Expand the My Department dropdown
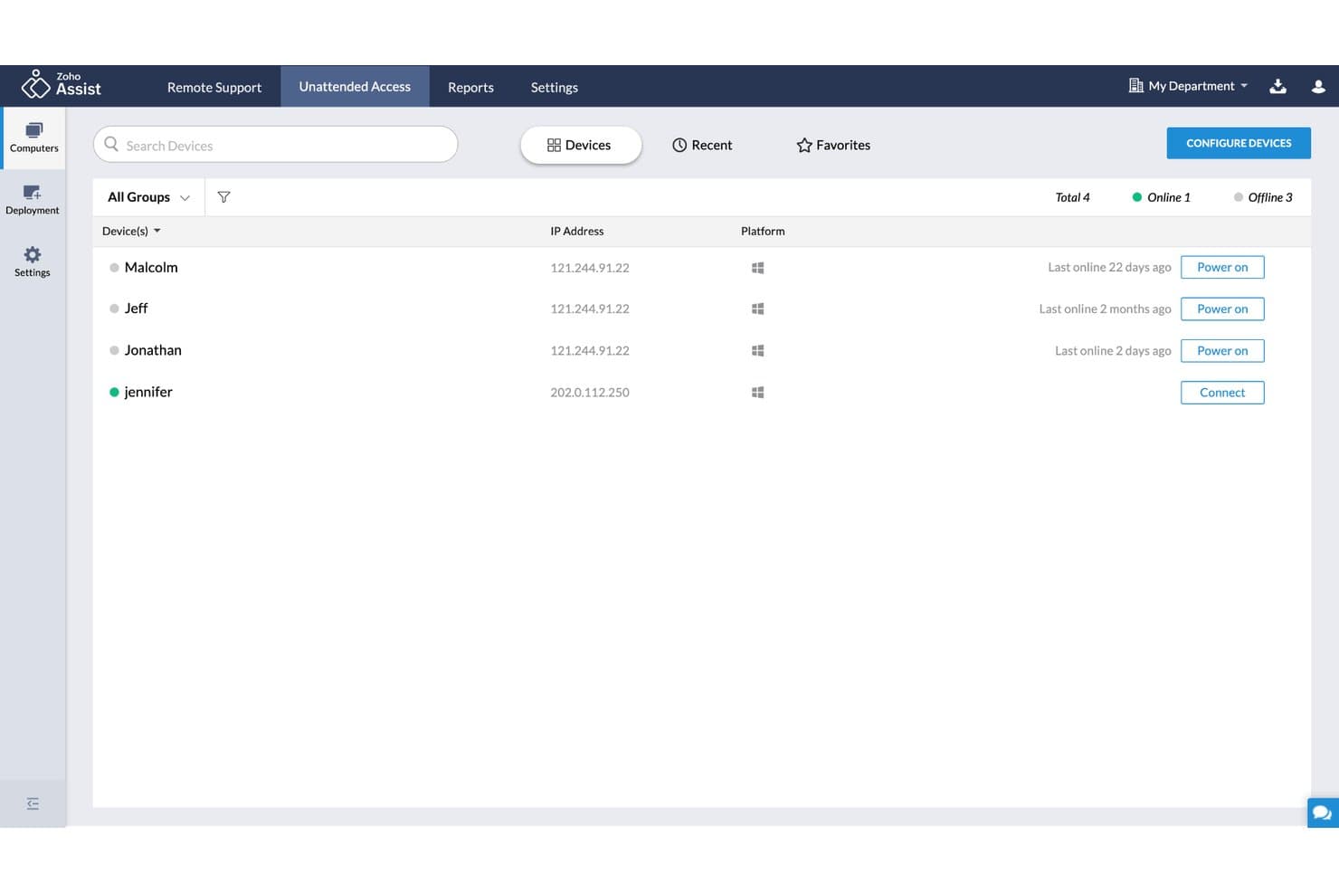This screenshot has width=1339, height=893. pos(1189,86)
